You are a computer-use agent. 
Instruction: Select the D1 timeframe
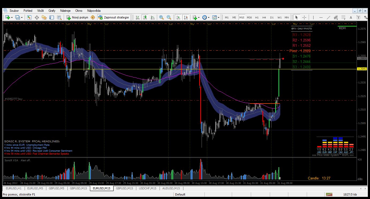pos(272,17)
